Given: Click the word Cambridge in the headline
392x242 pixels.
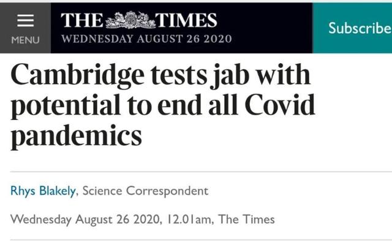Looking at the screenshot, I should tap(77, 75).
